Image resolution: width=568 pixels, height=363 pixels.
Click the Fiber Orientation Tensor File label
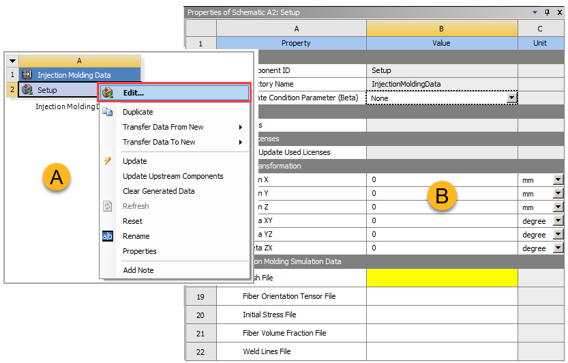[x=289, y=296]
